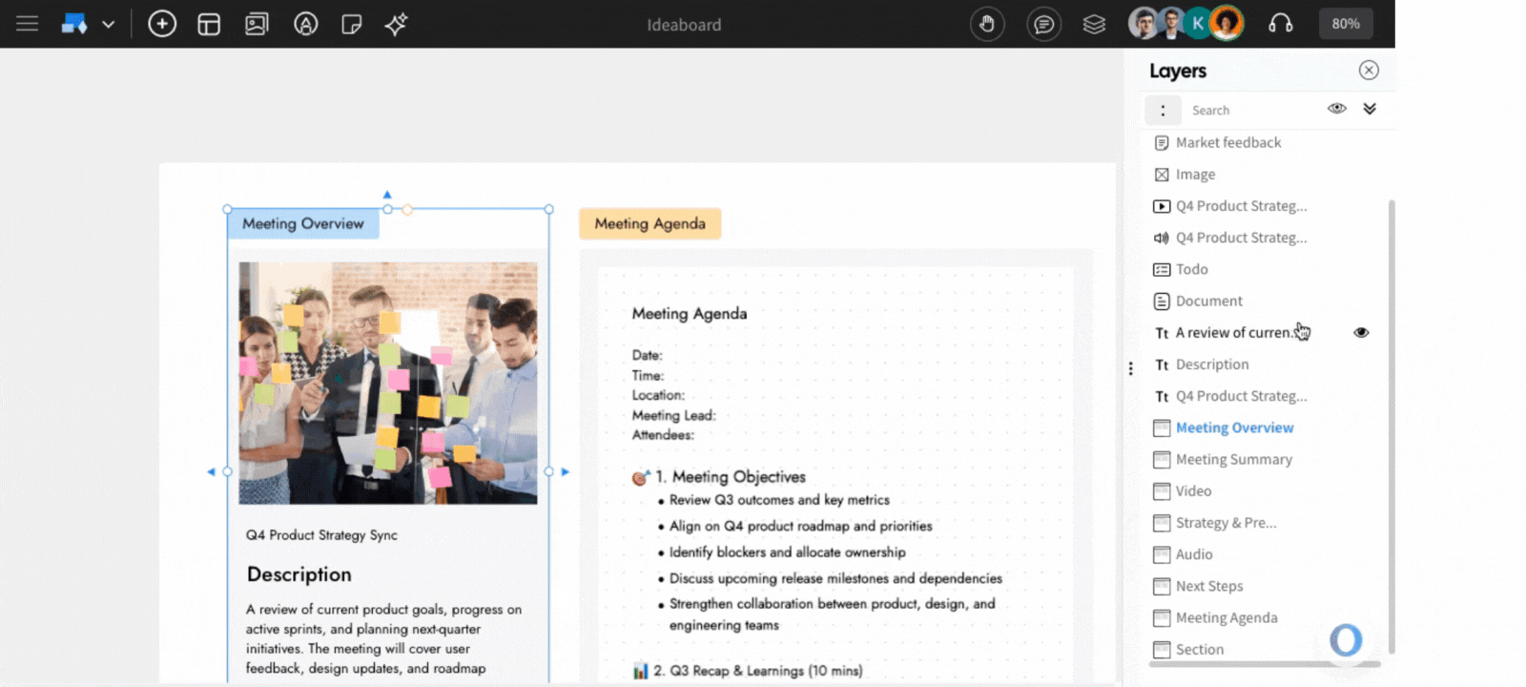Start audio call with headphones icon
The height and width of the screenshot is (687, 1526).
pyautogui.click(x=1281, y=24)
